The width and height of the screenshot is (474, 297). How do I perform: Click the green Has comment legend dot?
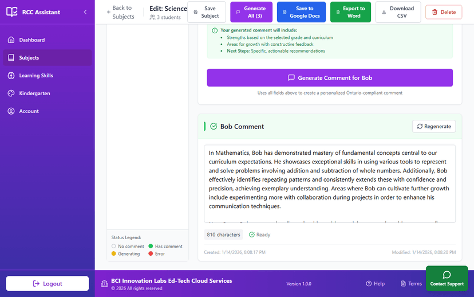(151, 246)
